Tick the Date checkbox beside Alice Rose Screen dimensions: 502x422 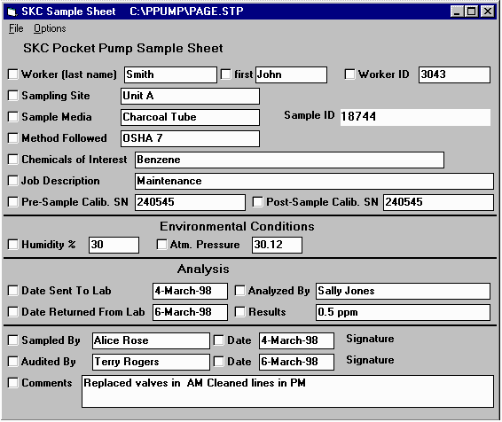(219, 340)
